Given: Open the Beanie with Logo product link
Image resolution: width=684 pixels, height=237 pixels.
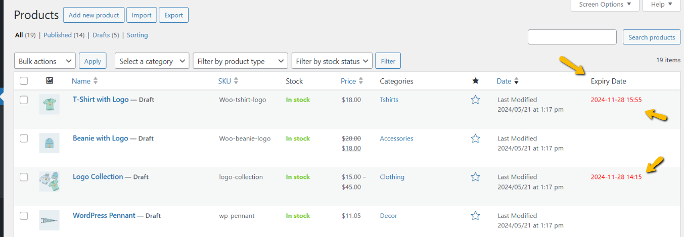Looking at the screenshot, I should 101,138.
